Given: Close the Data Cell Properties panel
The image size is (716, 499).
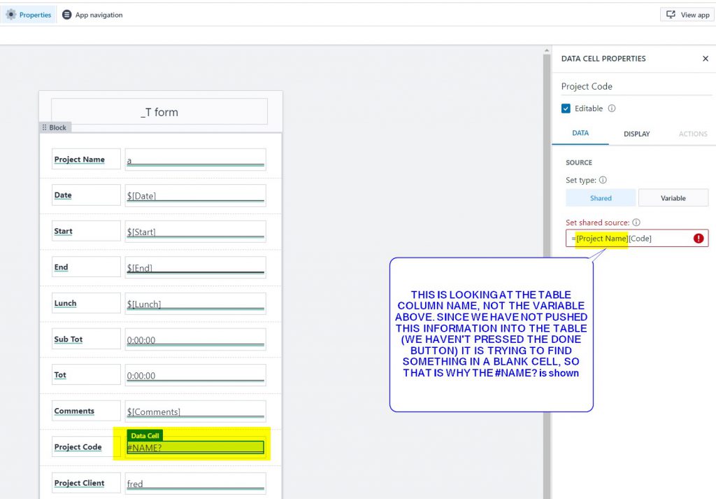Looking at the screenshot, I should click(705, 59).
